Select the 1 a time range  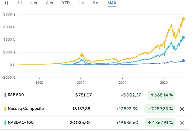tap(81, 3)
